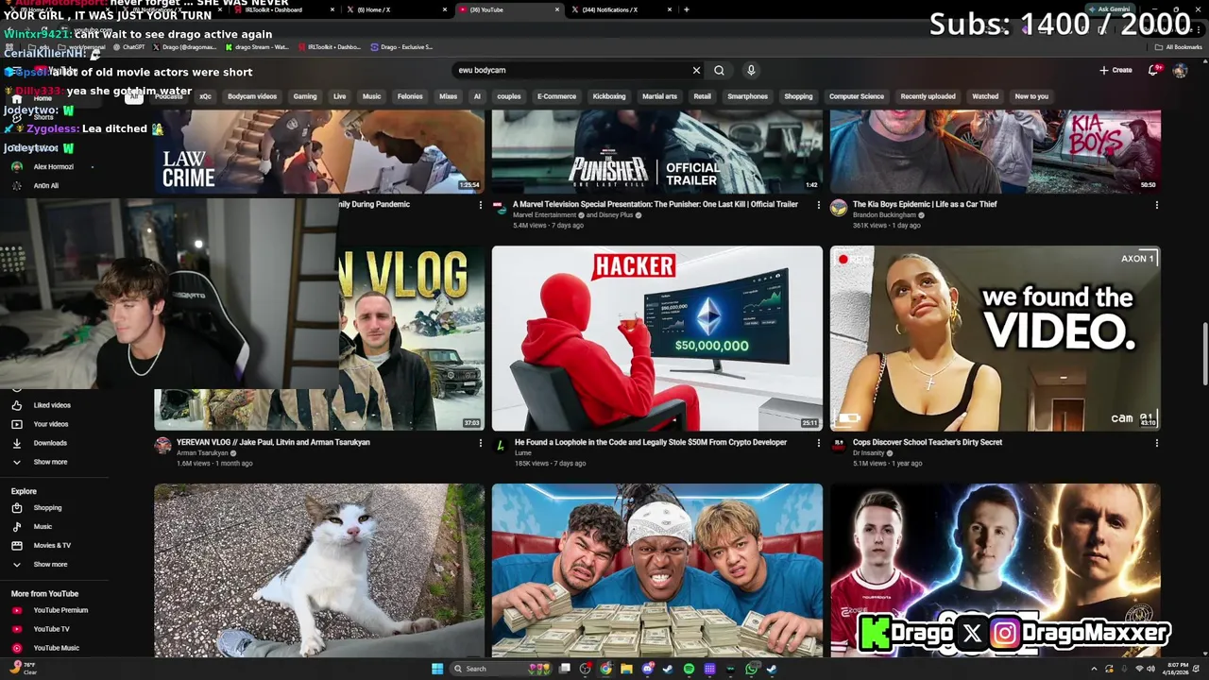This screenshot has width=1209, height=680.
Task: Select the AI filter chip
Action: coord(477,96)
